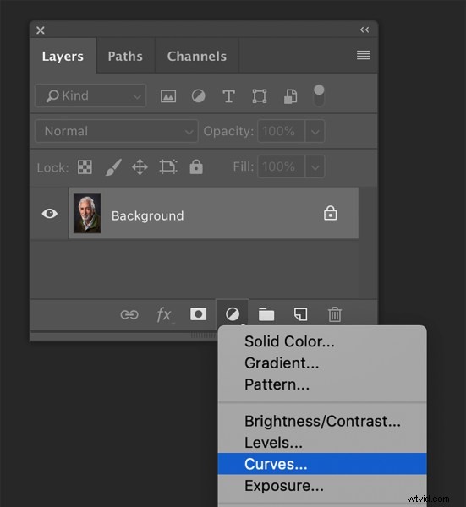
Task: Click the adjustment layer half-circle button
Action: pos(233,314)
